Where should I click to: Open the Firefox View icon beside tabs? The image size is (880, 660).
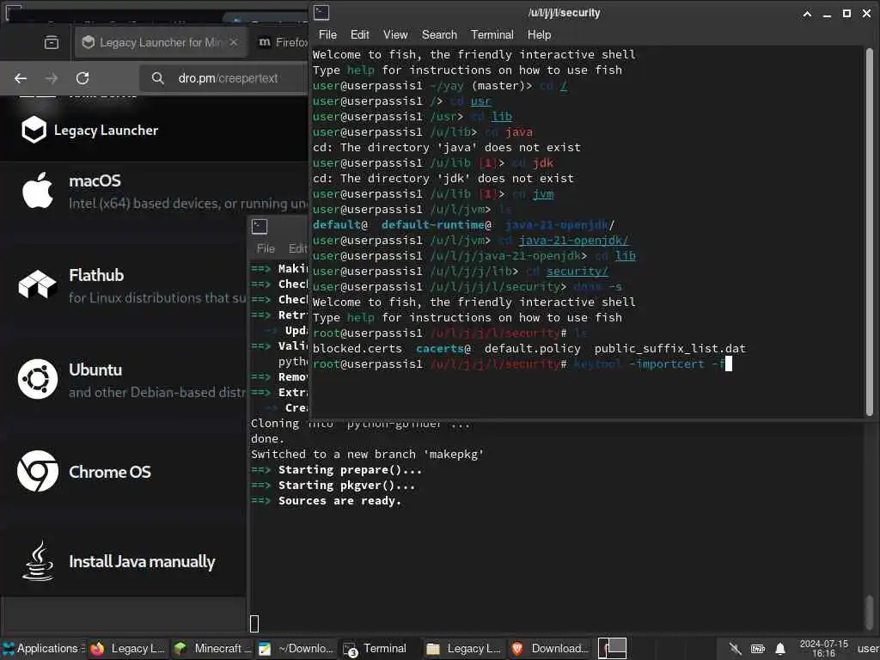[51, 42]
